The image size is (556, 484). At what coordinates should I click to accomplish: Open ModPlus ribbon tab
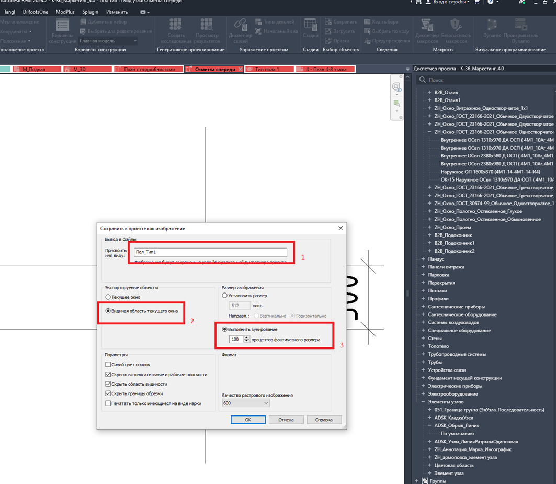pos(65,12)
